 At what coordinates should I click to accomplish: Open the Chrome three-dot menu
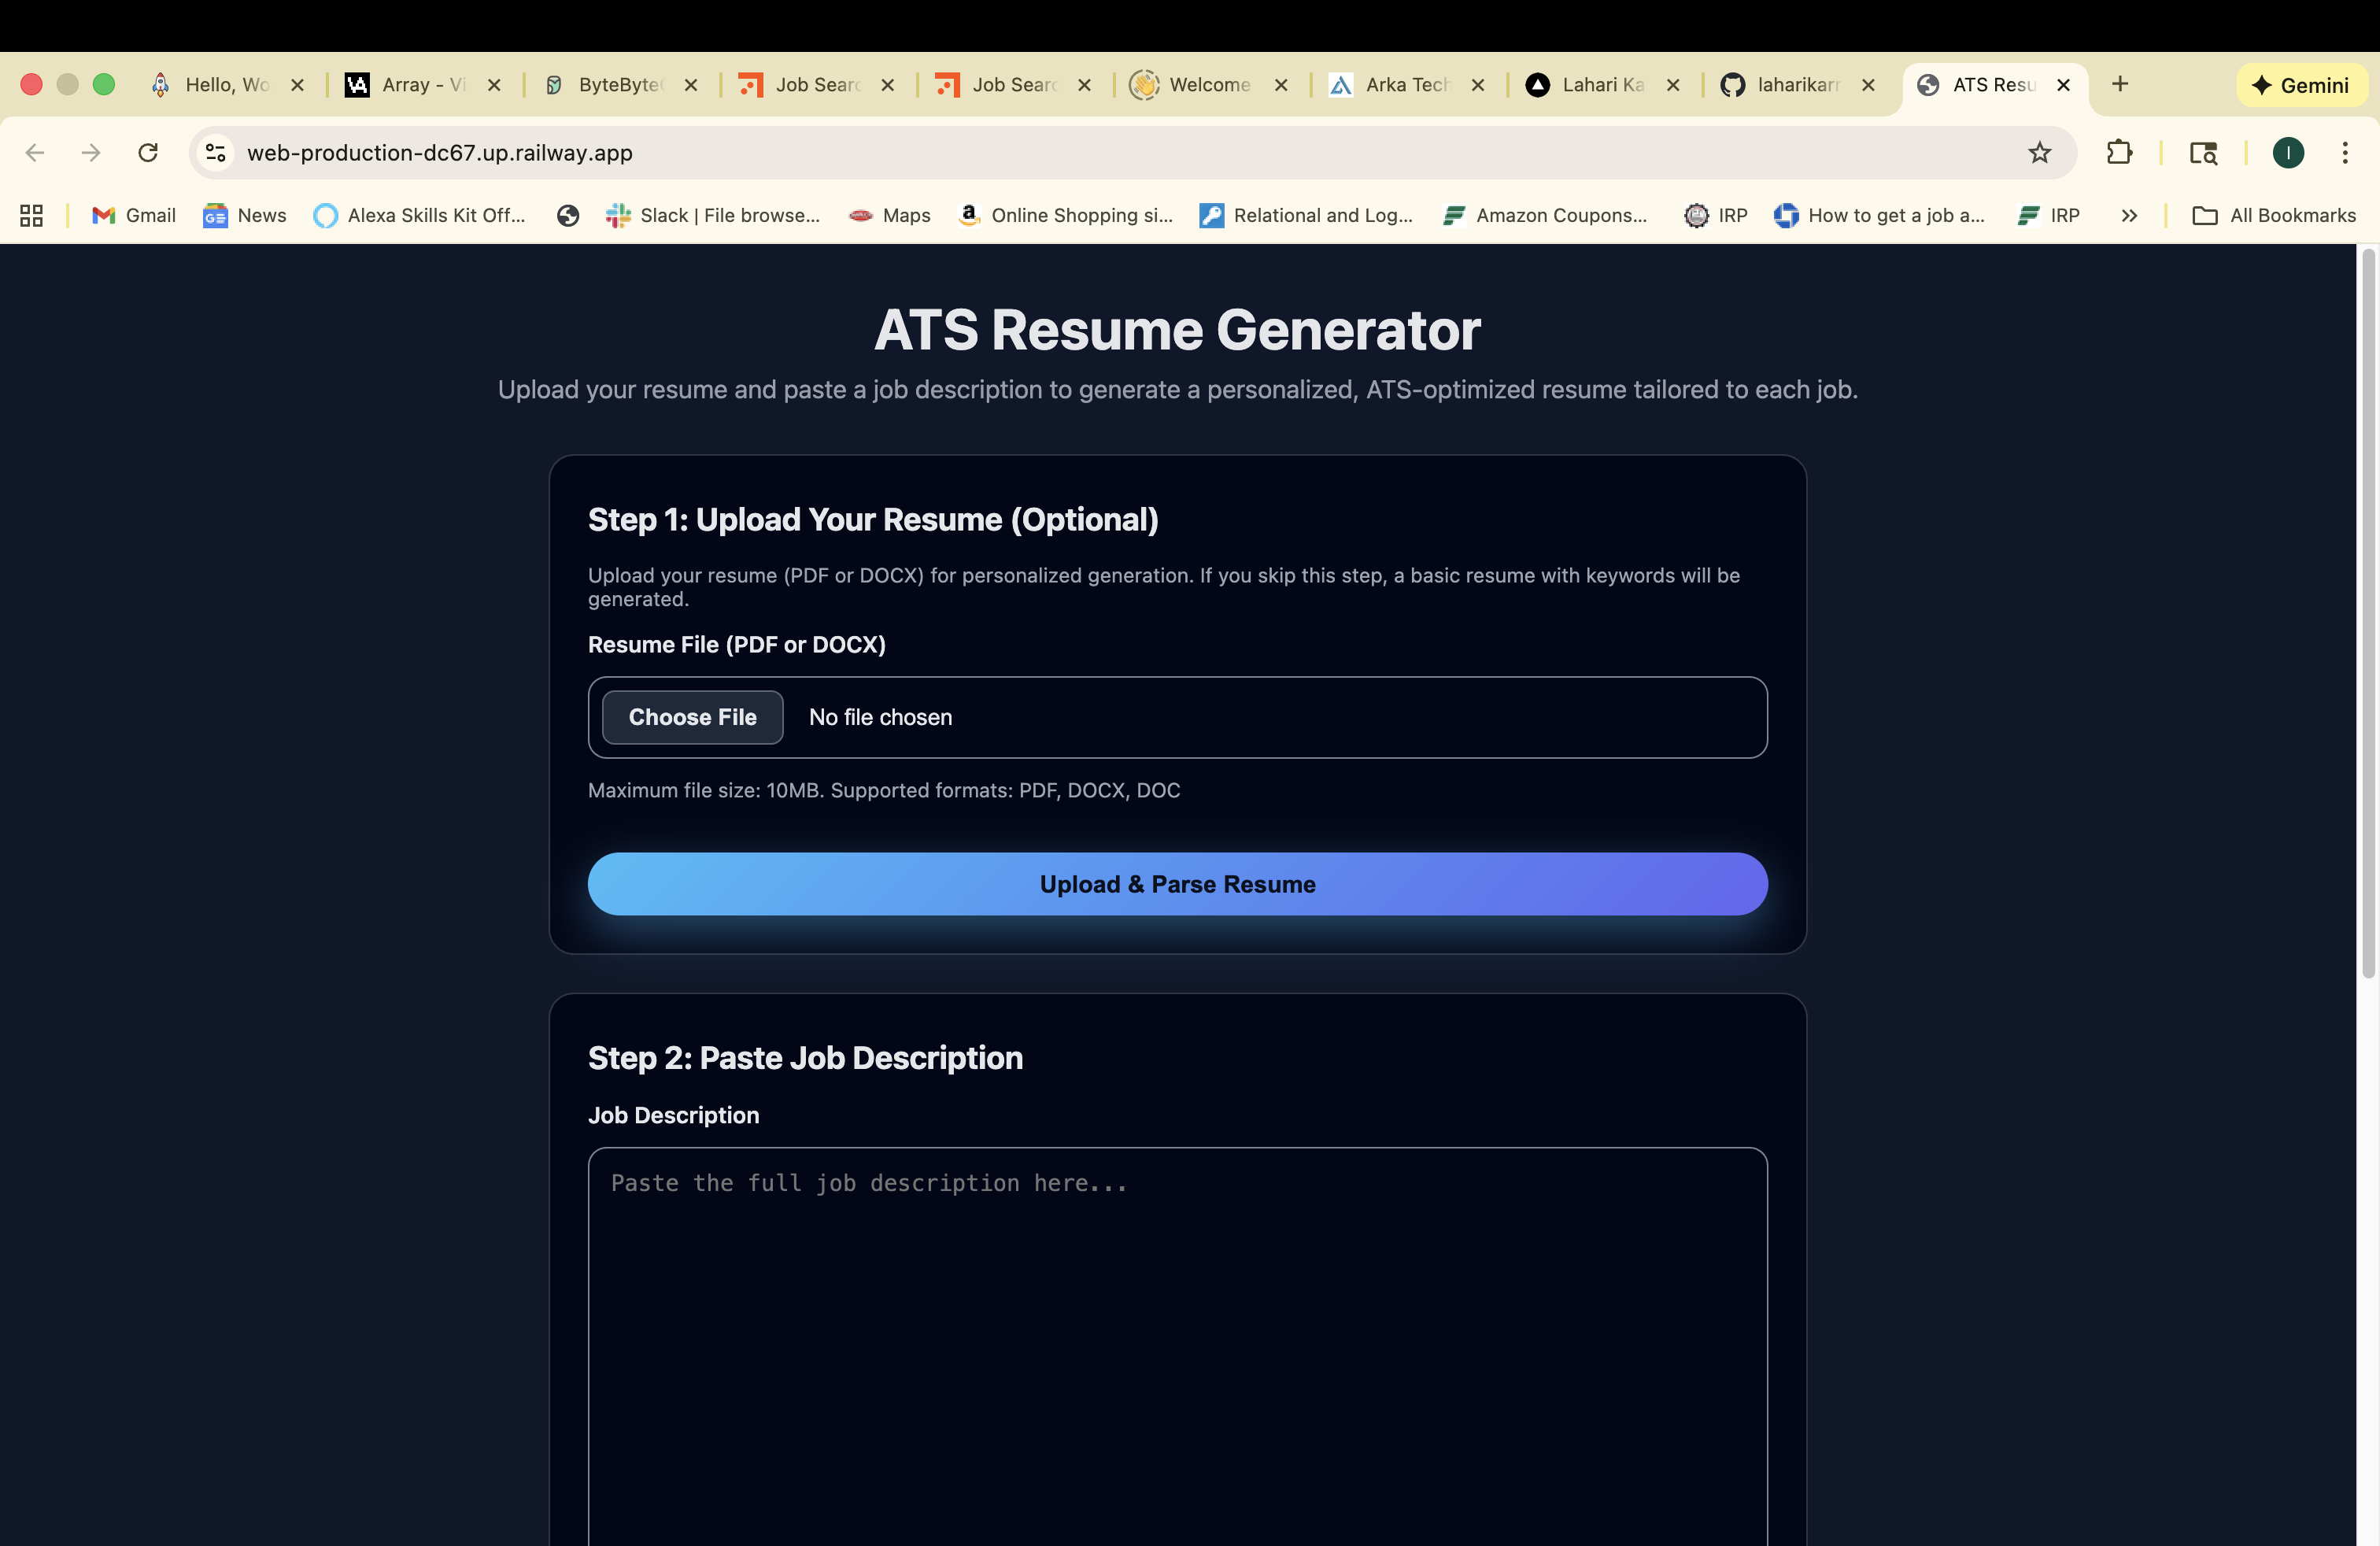click(x=2347, y=152)
